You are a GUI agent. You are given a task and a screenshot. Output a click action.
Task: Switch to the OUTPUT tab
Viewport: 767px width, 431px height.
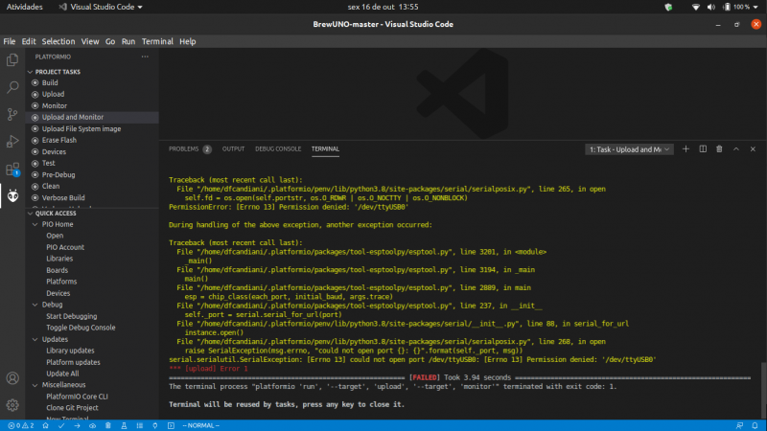pyautogui.click(x=233, y=149)
